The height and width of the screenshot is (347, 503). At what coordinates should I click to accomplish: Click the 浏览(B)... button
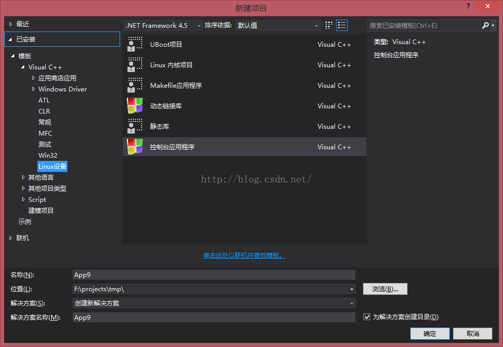point(385,289)
